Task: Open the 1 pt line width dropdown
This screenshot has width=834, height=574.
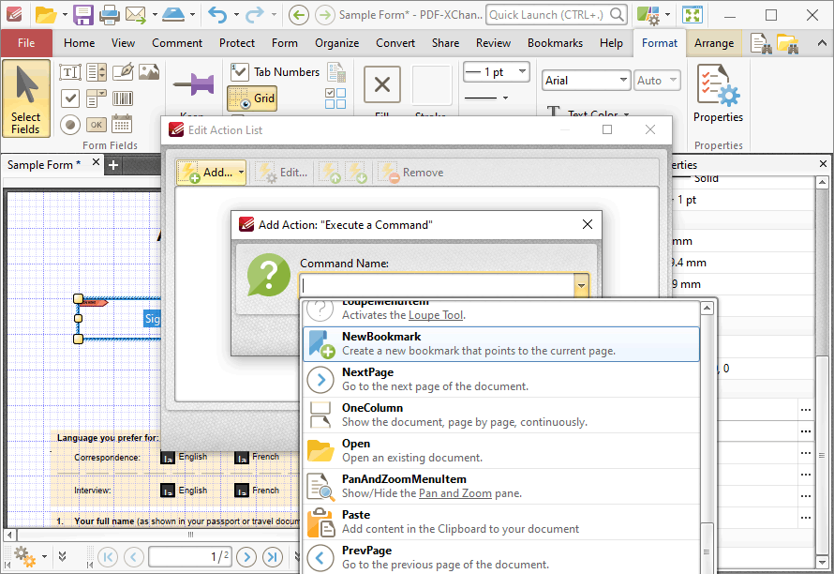Action: 497,72
